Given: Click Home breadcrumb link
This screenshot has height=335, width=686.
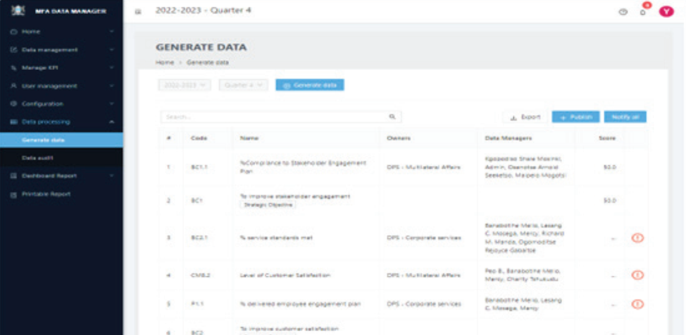Looking at the screenshot, I should point(165,63).
